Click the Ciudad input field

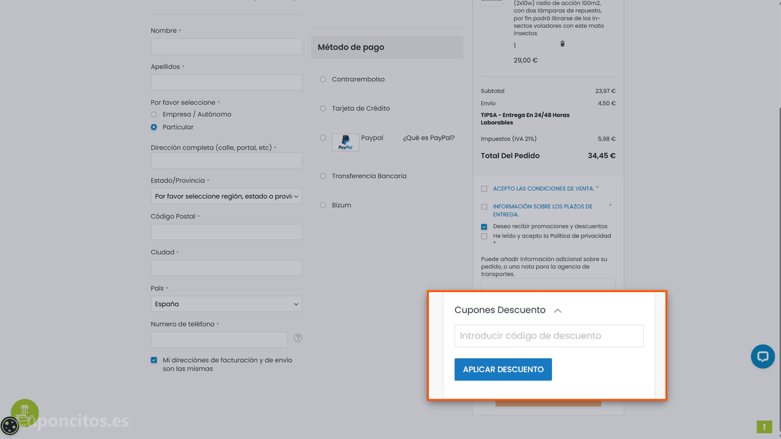coord(226,268)
